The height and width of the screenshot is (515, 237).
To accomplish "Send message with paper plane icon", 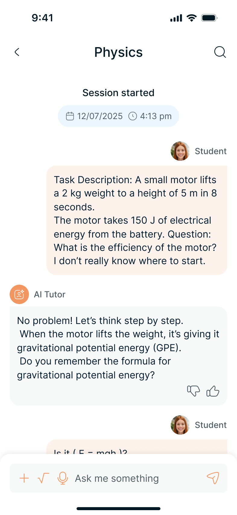I will pos(213,478).
